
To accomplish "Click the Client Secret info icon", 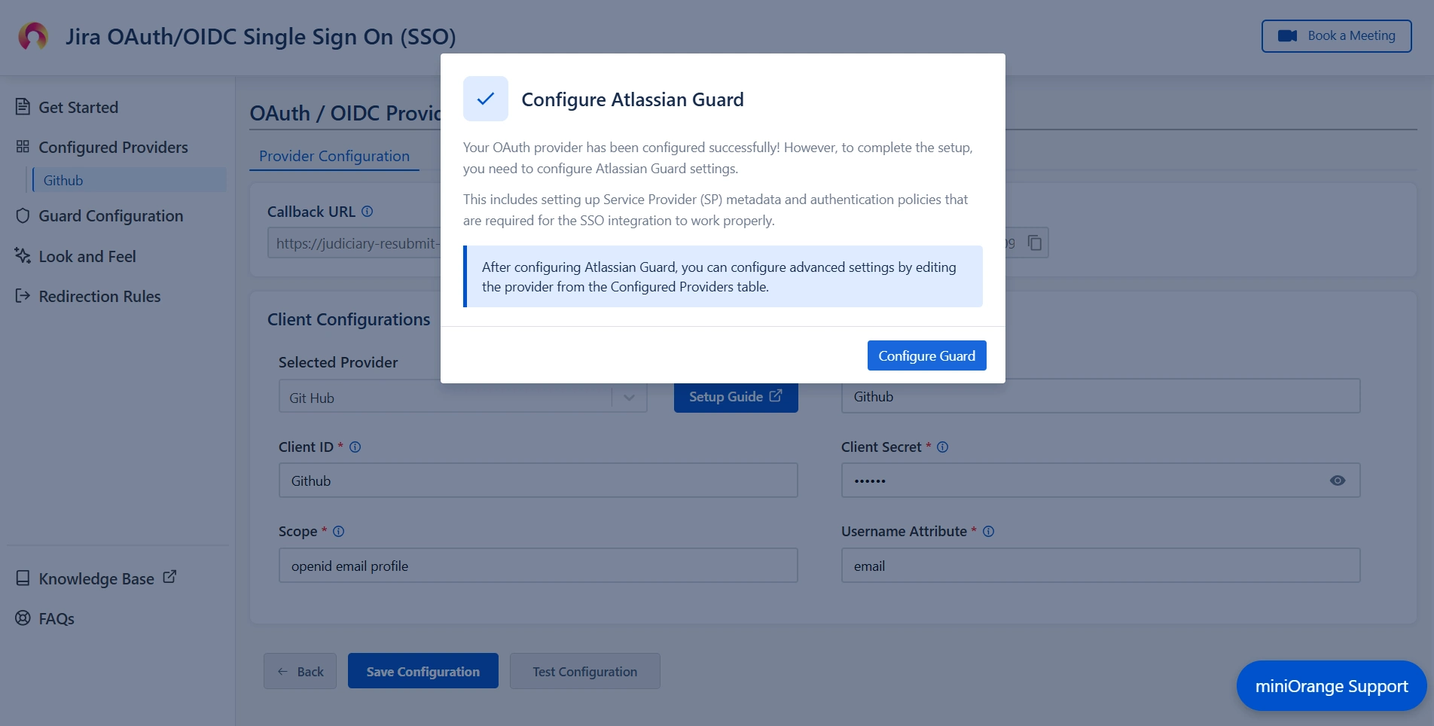I will (x=942, y=447).
